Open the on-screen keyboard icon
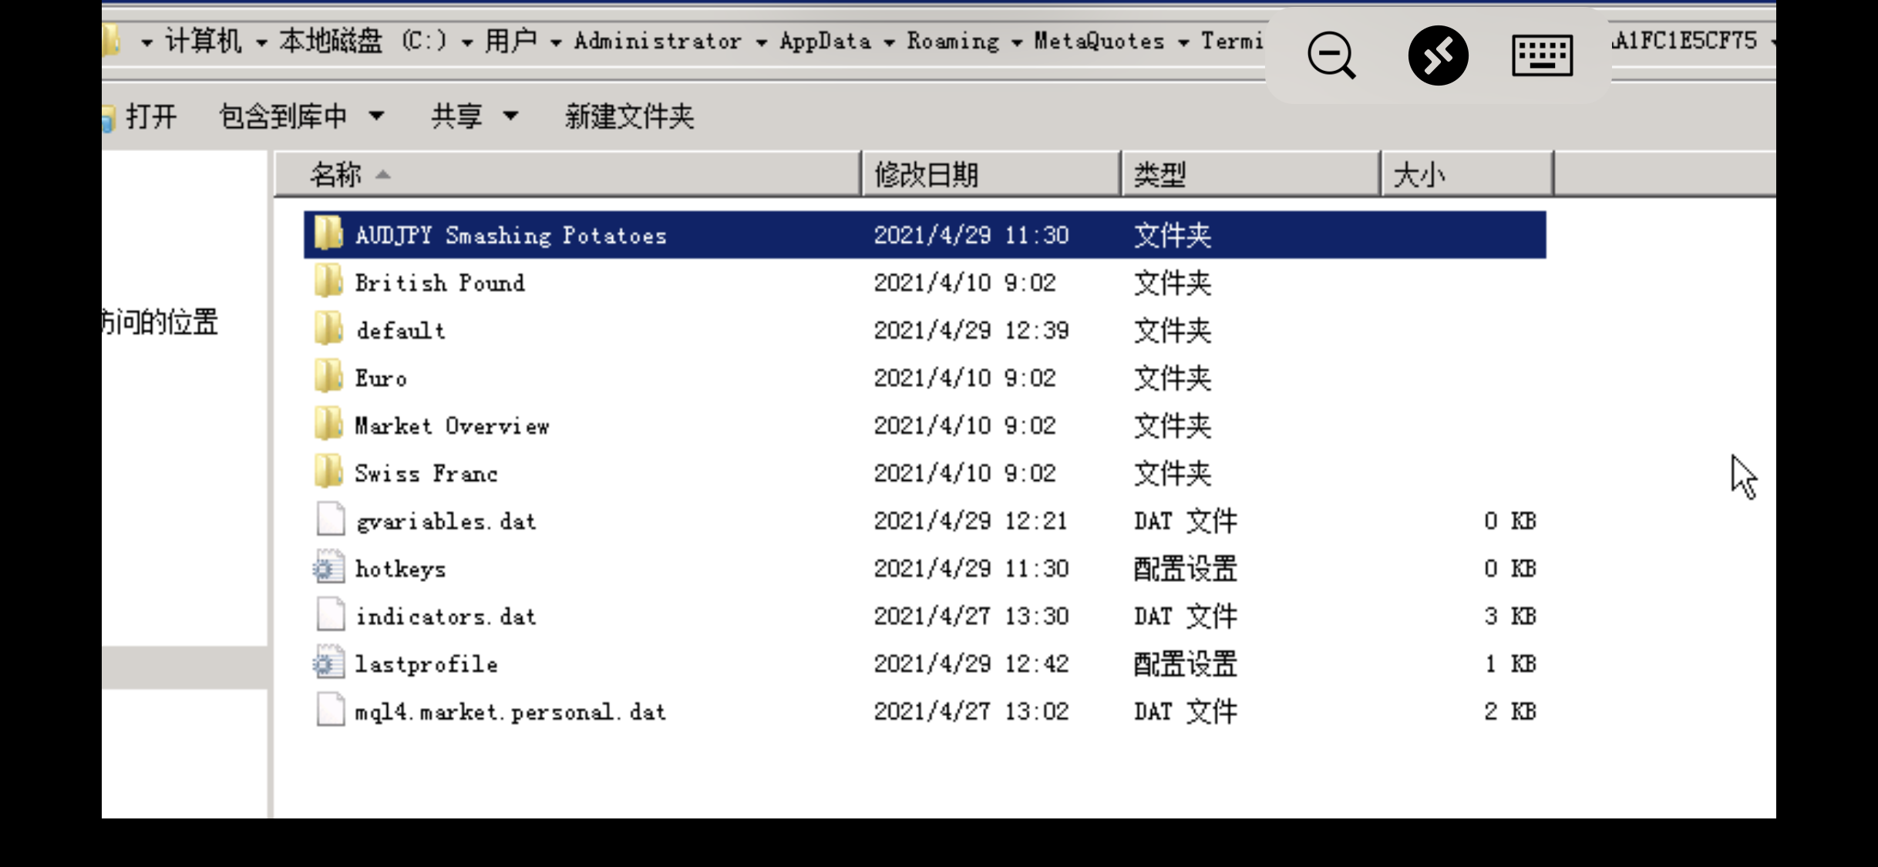 coord(1542,55)
